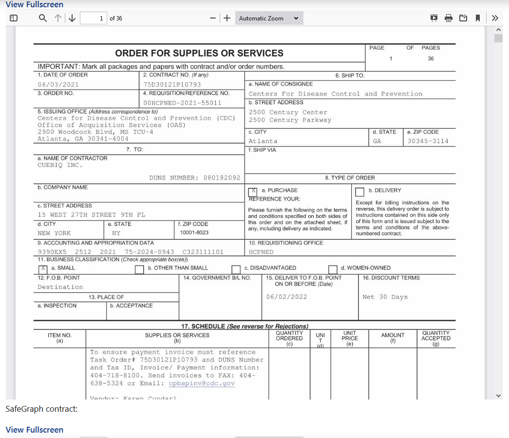Select zip code 30345-3114

[x=428, y=141]
